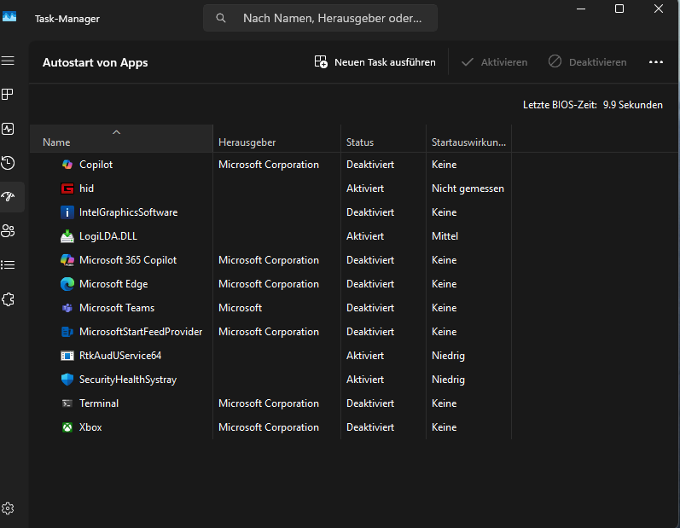
Task: Select the Microsoft Edge row name
Action: pyautogui.click(x=113, y=284)
